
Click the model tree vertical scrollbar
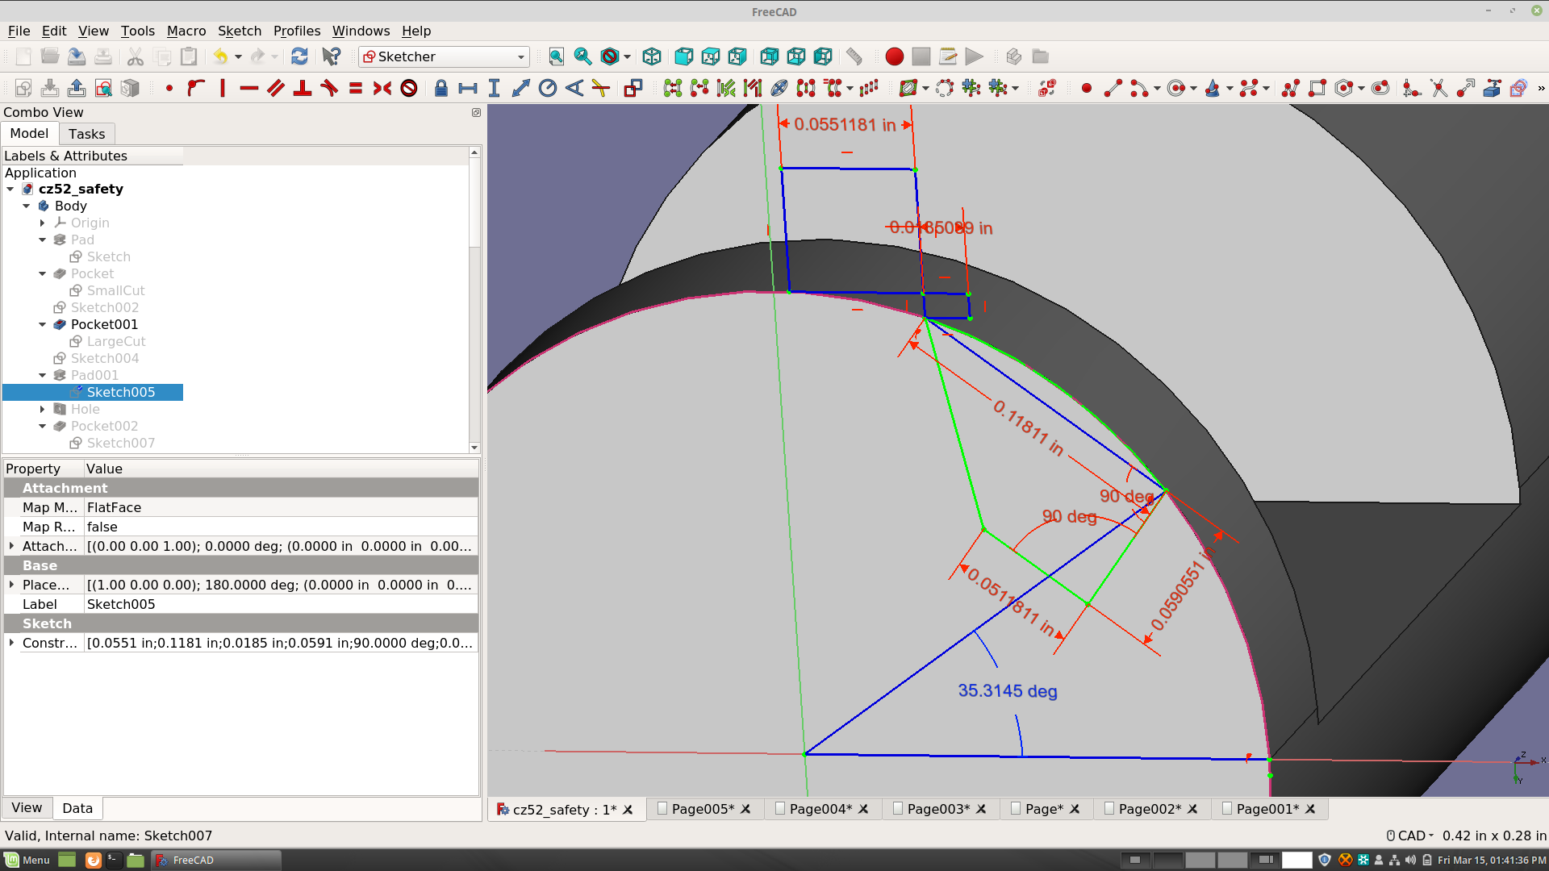click(x=474, y=300)
